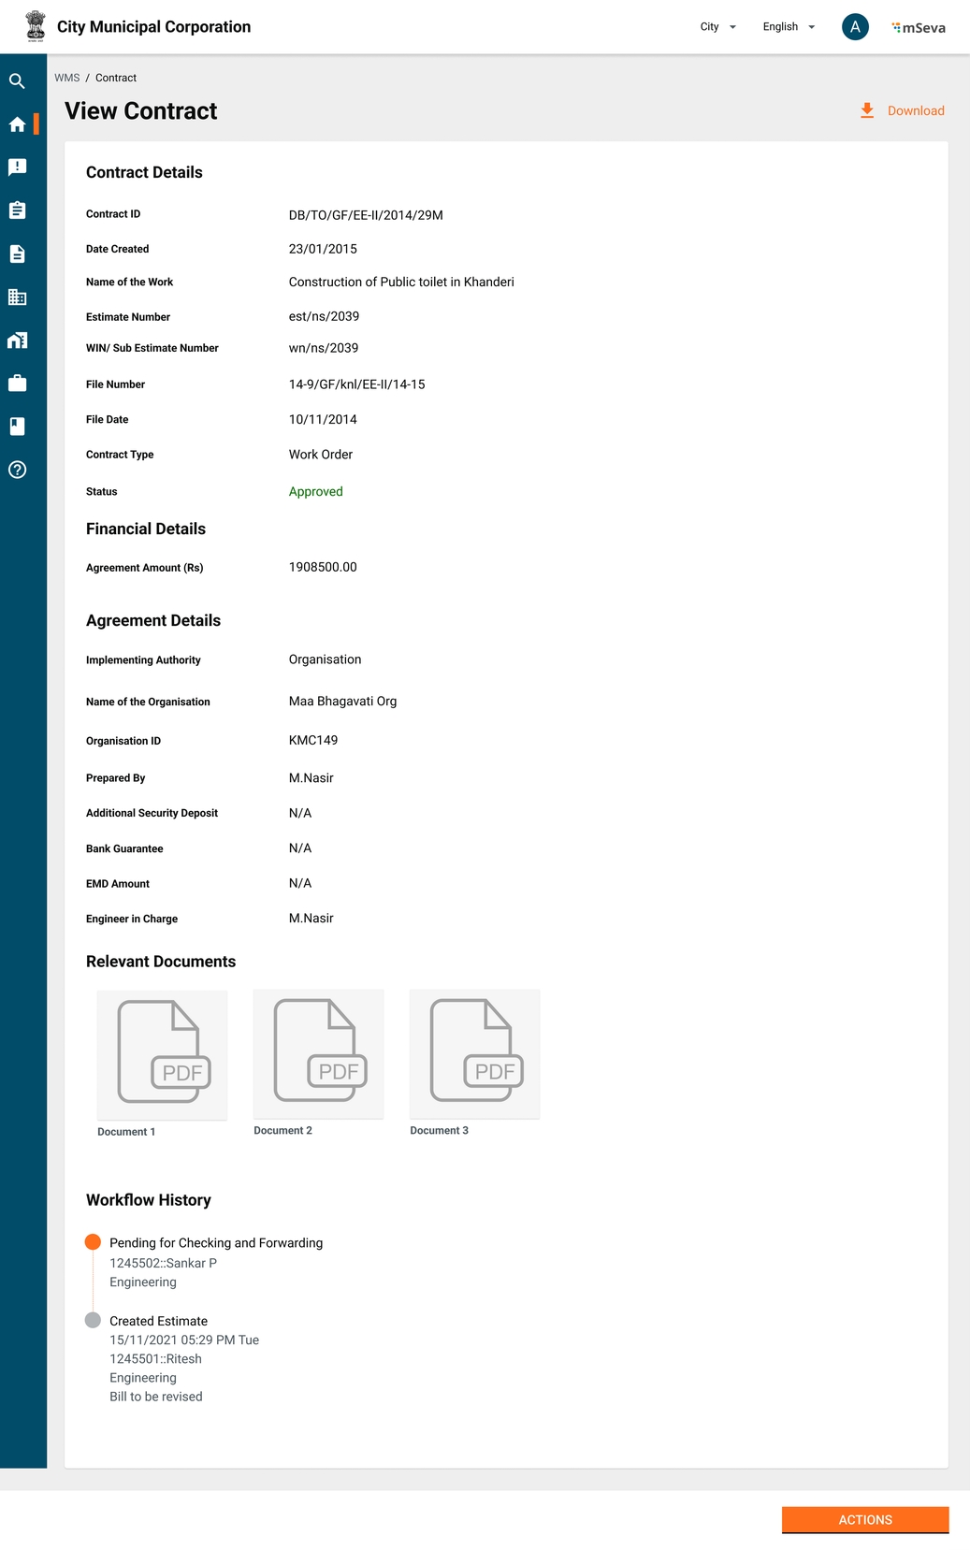Image resolution: width=970 pixels, height=1550 pixels.
Task: Click the Contract breadcrumb item
Action: pyautogui.click(x=116, y=78)
